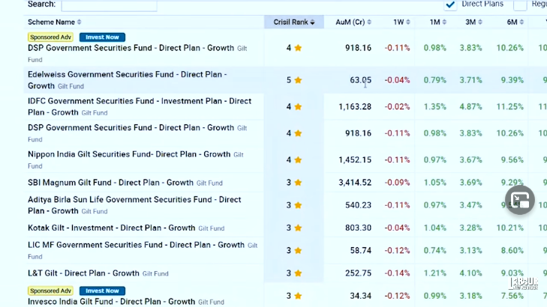
Task: Open Aditya Birla Sun Life Government Securities link
Action: tap(134, 205)
